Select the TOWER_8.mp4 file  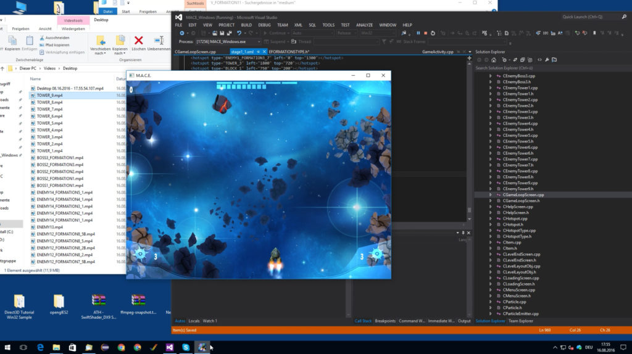49,102
